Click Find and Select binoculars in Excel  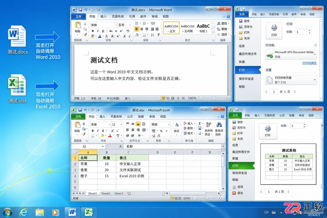[219, 125]
